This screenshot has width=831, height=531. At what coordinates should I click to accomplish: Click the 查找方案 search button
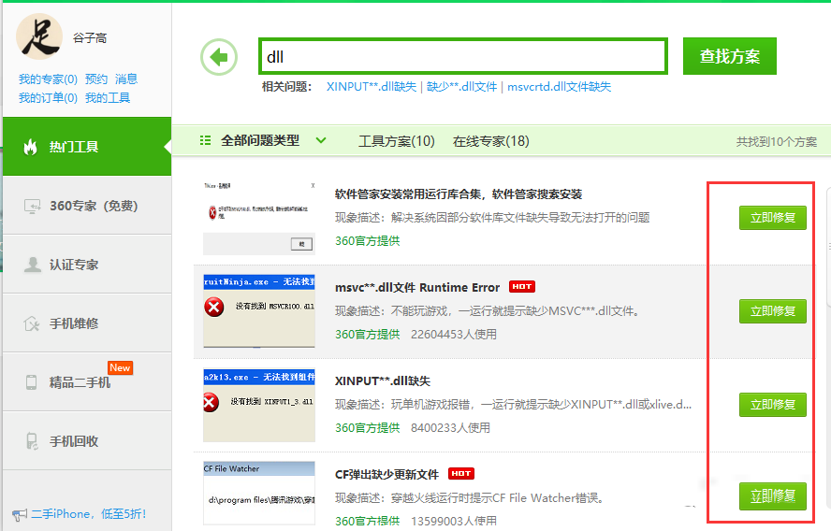coord(730,56)
